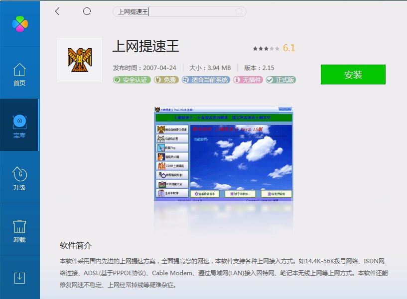Click the 适合当前系统 compatibility badge

point(204,79)
